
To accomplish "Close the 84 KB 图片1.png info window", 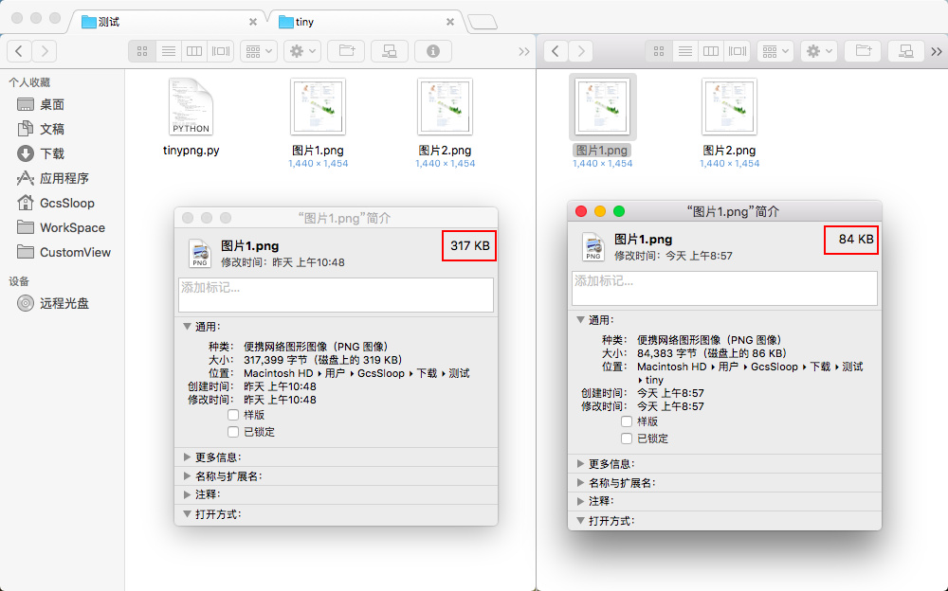I will click(581, 211).
